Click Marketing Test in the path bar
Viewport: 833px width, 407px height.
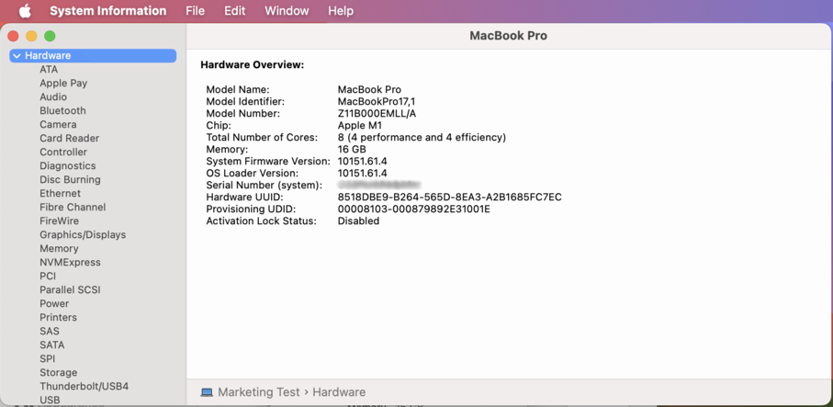click(x=258, y=392)
